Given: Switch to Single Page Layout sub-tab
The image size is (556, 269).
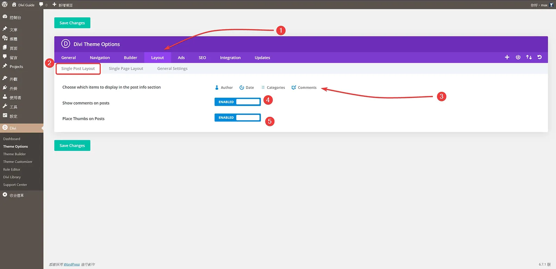Looking at the screenshot, I should [x=126, y=68].
